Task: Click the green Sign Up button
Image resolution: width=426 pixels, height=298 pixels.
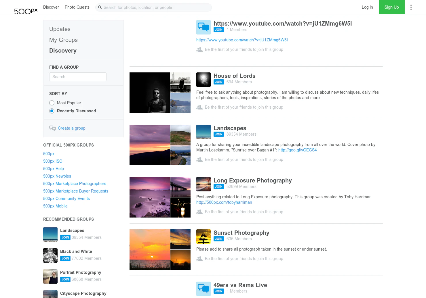Action: click(392, 7)
